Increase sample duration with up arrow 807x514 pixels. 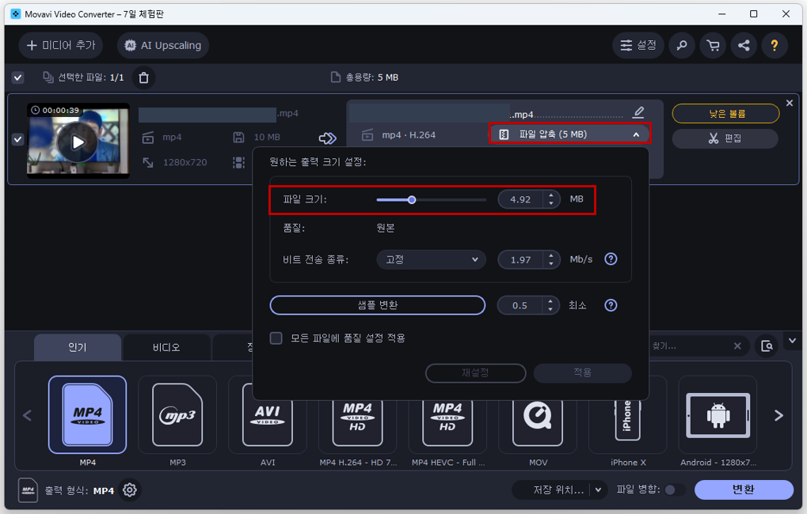(550, 301)
